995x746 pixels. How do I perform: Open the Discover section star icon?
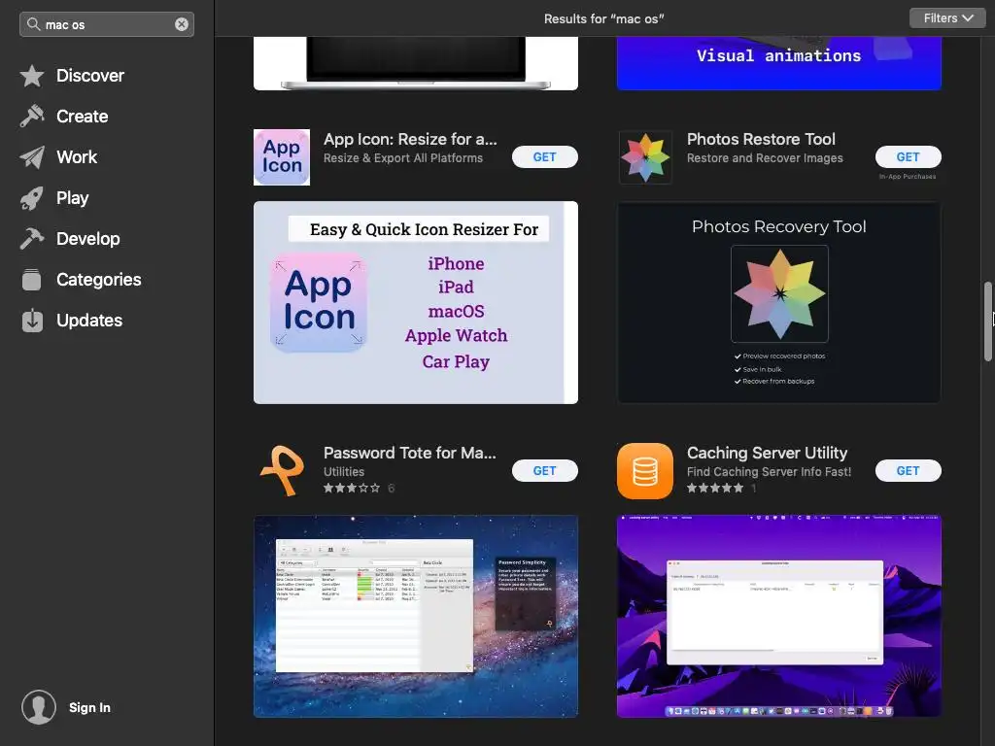[x=32, y=76]
